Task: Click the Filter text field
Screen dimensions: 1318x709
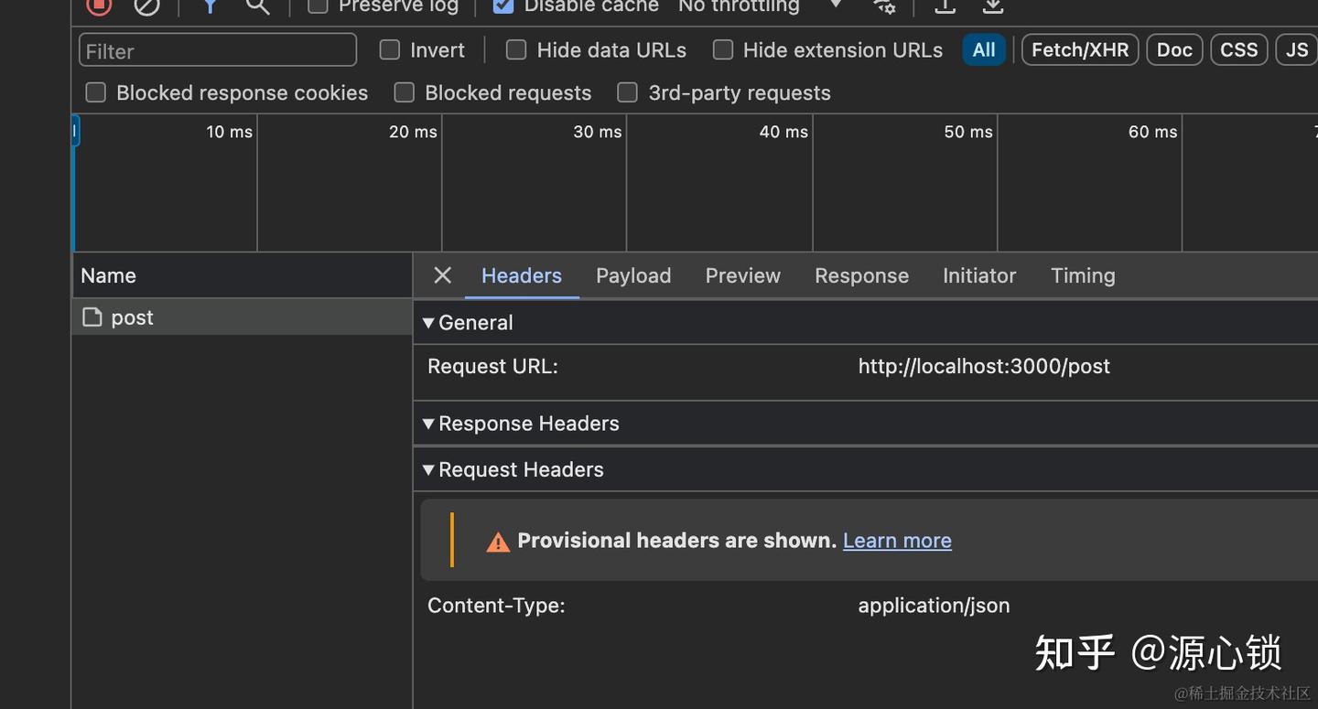Action: click(x=218, y=50)
